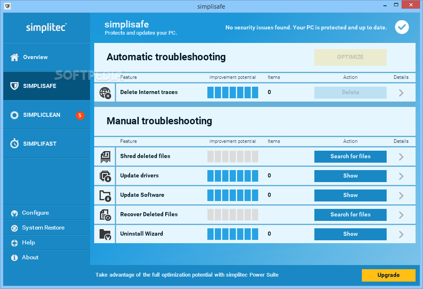Viewport: 423px width, 289px height.
Task: Click the Recover Deleted Files icon
Action: click(x=105, y=215)
